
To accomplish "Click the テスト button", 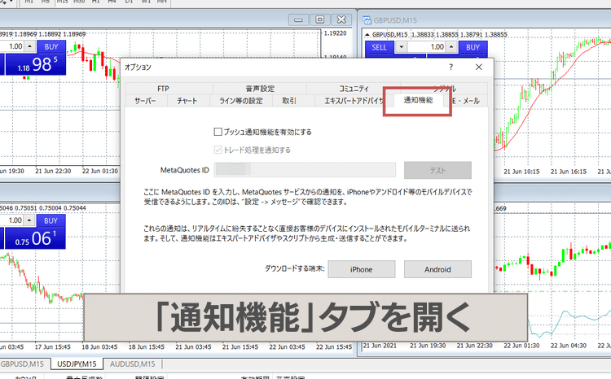I will coord(437,171).
